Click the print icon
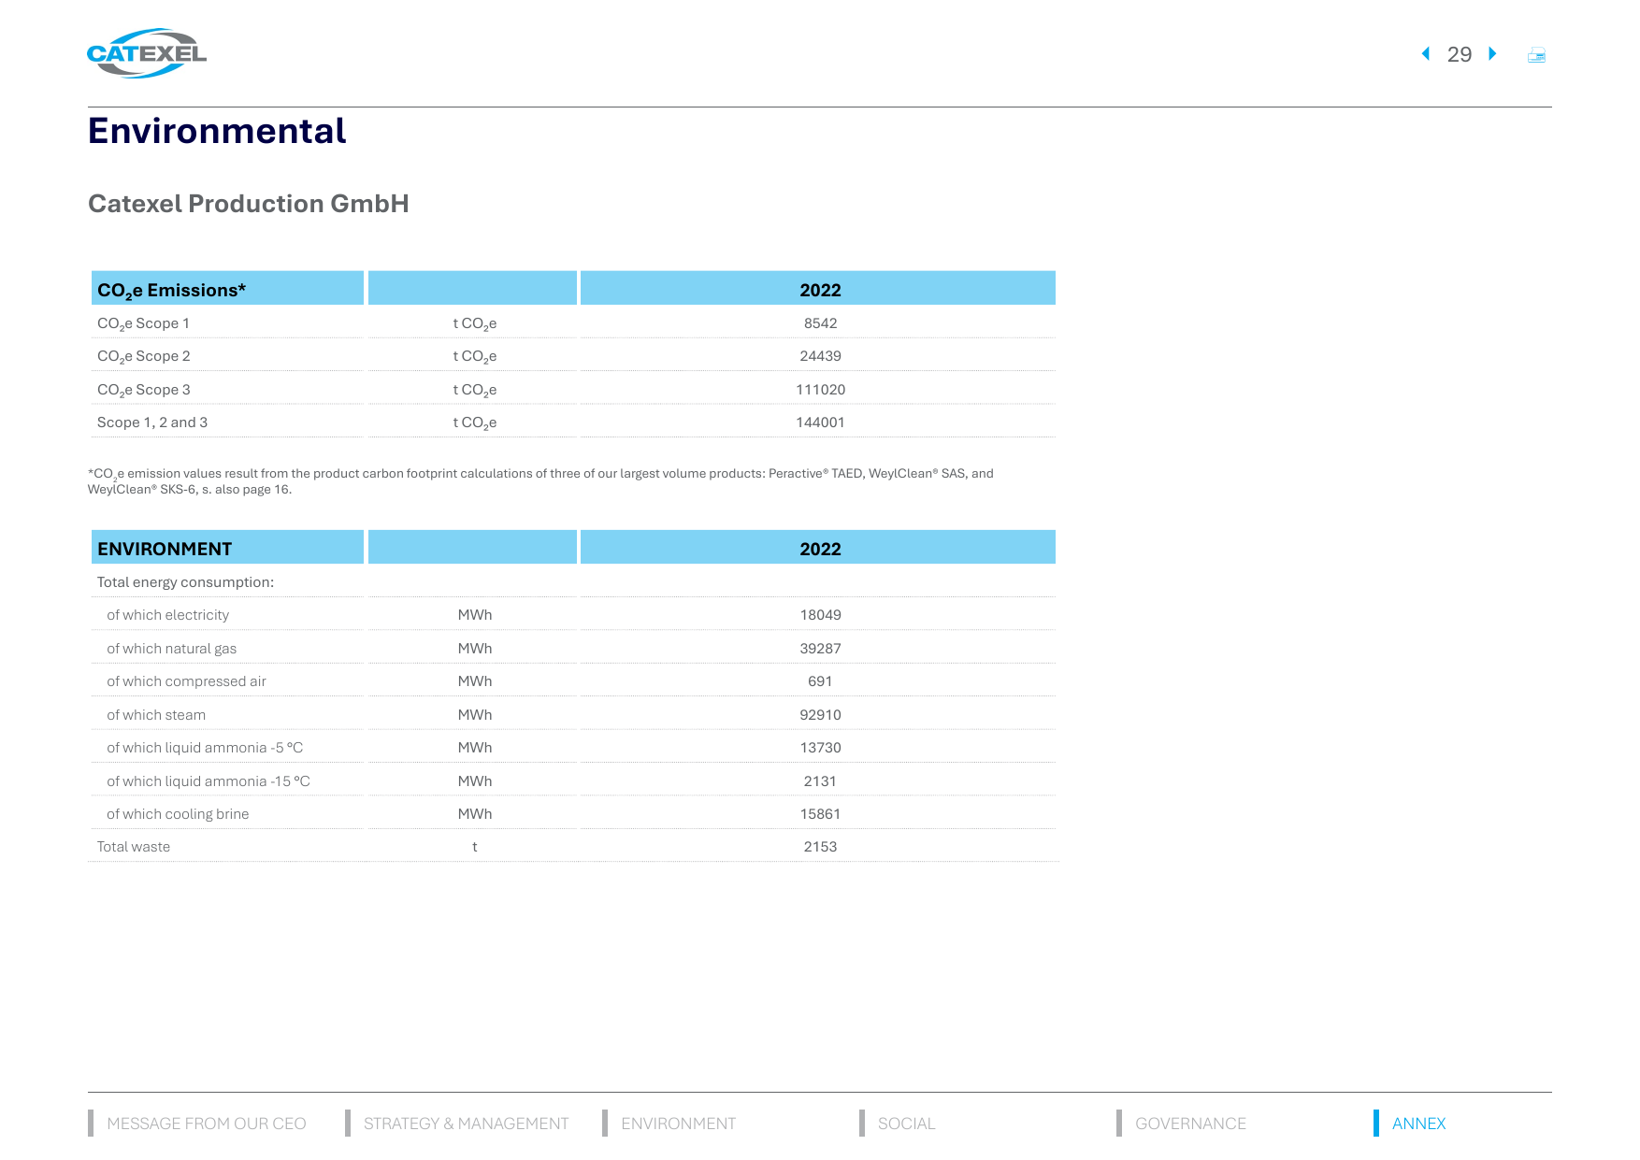This screenshot has width=1640, height=1160. click(1536, 55)
